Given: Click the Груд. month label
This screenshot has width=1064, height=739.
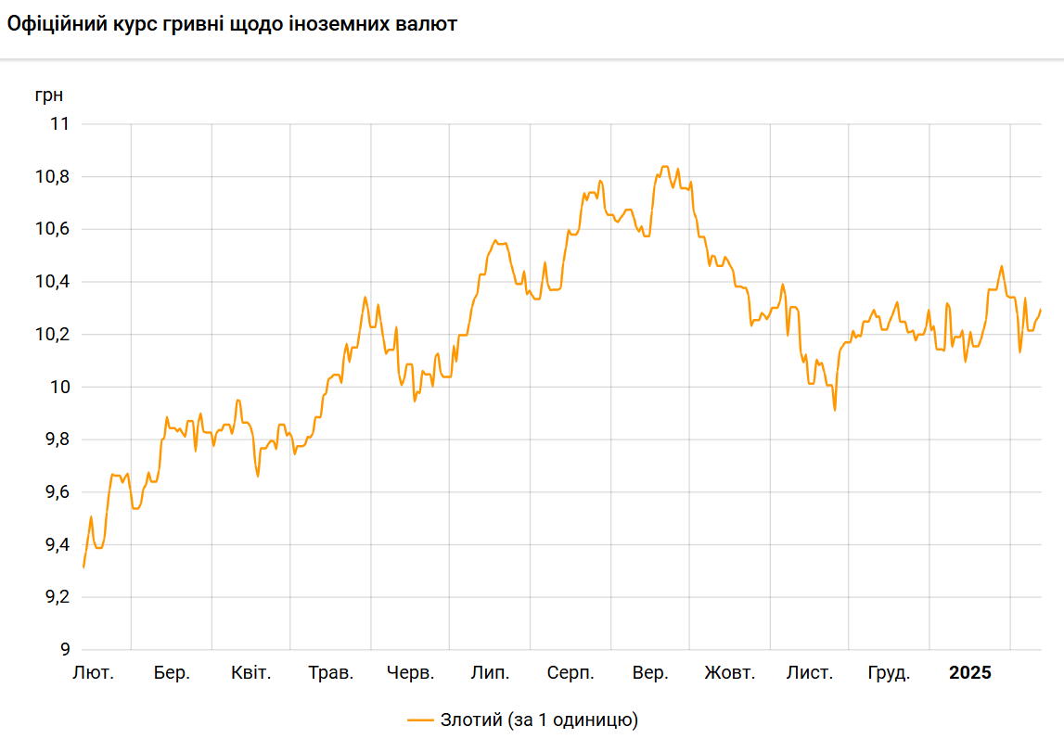Looking at the screenshot, I should pyautogui.click(x=889, y=673).
